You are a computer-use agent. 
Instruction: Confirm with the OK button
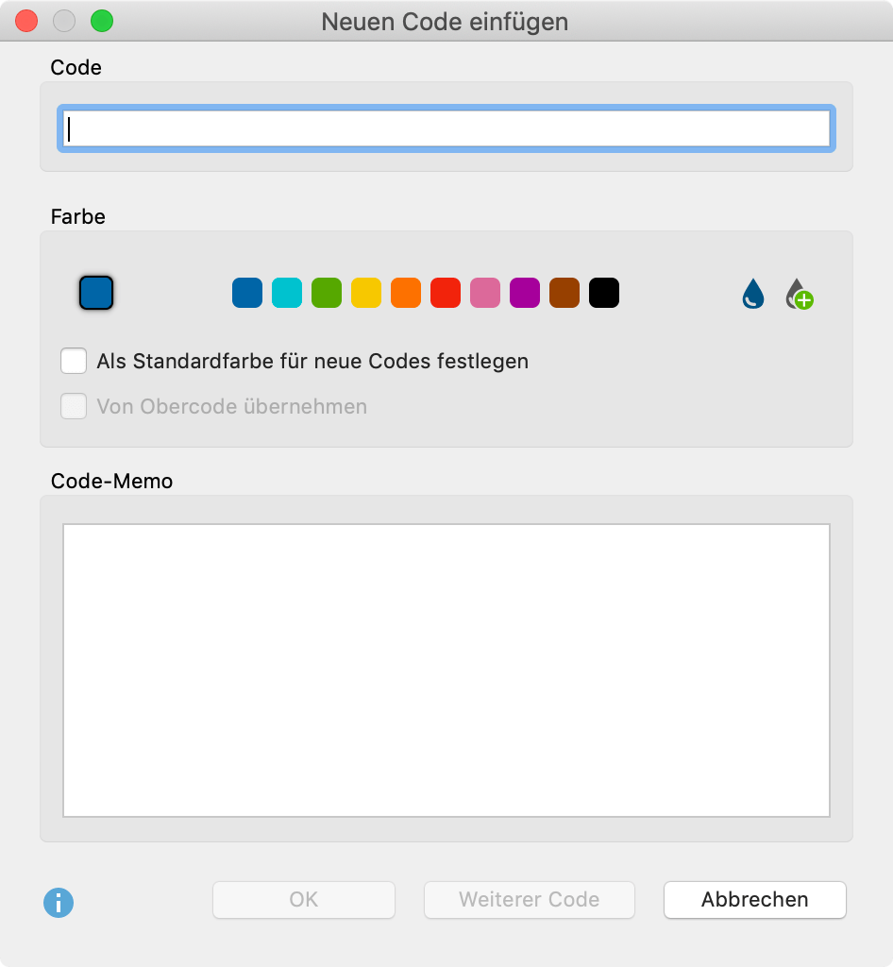point(304,900)
